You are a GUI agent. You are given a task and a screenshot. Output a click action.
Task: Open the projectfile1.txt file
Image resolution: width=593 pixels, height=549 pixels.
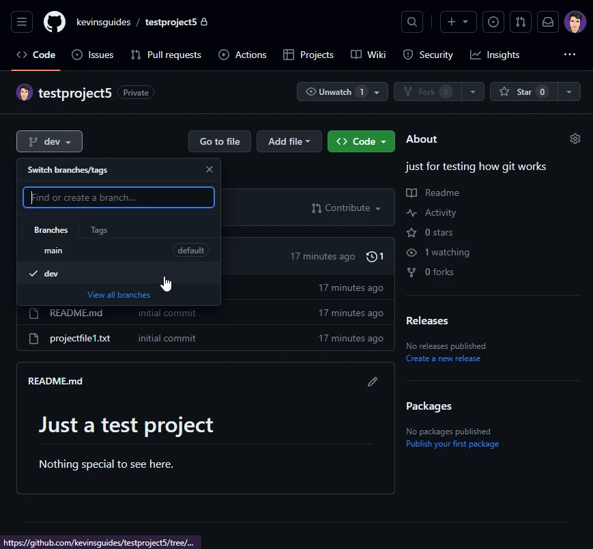pyautogui.click(x=80, y=338)
